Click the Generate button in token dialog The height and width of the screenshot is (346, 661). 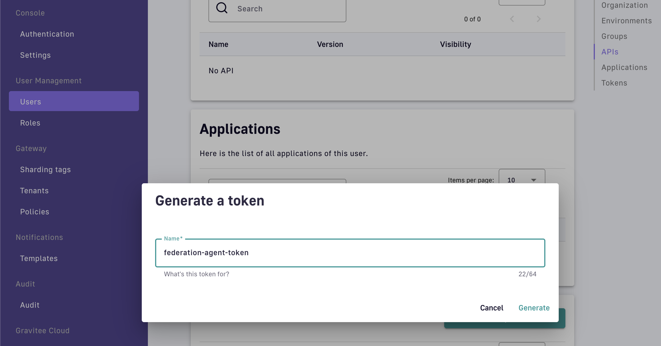point(534,308)
